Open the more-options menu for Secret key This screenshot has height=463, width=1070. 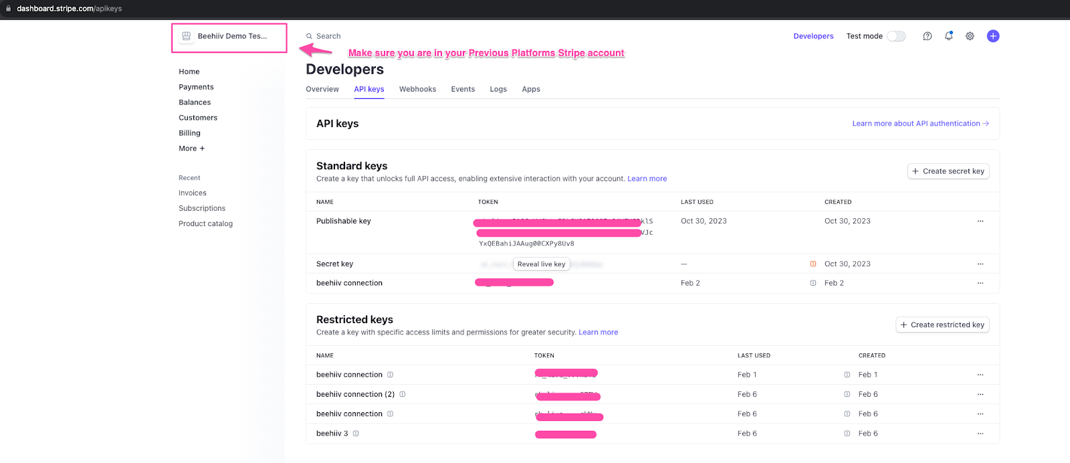point(980,264)
